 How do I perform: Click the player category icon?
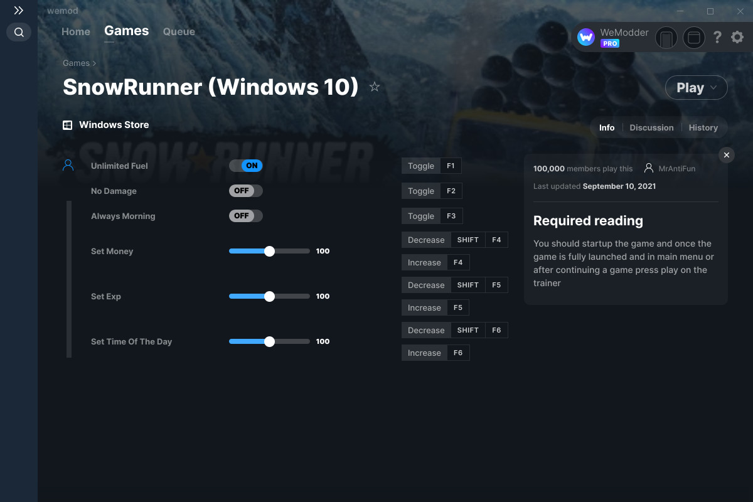point(68,165)
